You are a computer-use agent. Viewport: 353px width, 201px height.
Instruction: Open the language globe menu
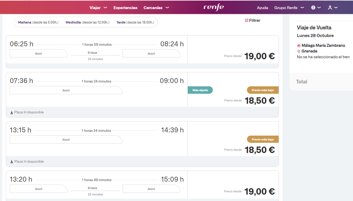[316, 8]
